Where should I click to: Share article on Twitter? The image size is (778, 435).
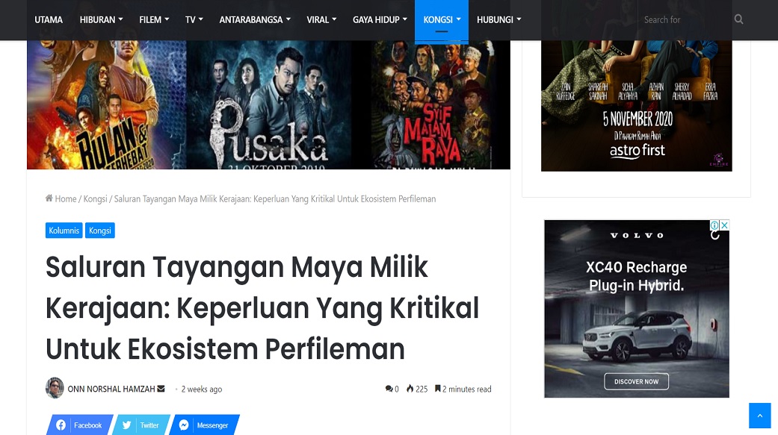[x=141, y=425]
